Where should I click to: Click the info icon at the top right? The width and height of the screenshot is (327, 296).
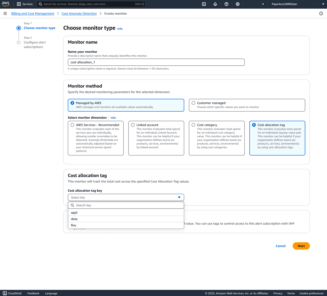[x=321, y=13]
